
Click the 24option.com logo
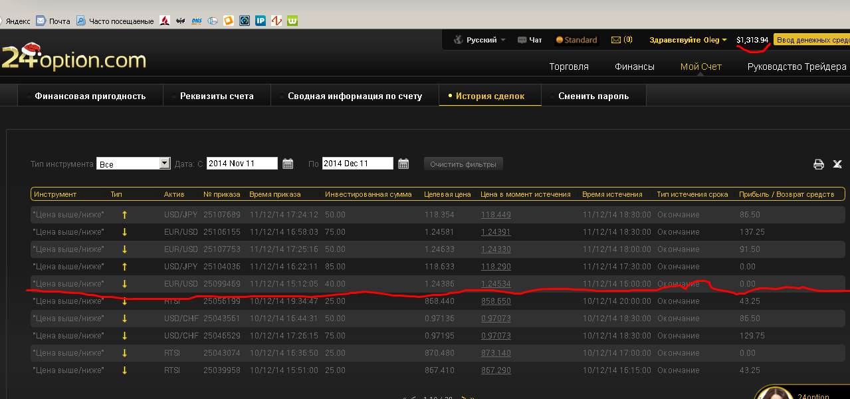(x=73, y=59)
